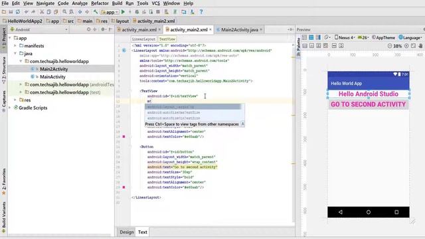Collapse the java folder
Viewport: 425px width, 239px height.
[x=15, y=54]
